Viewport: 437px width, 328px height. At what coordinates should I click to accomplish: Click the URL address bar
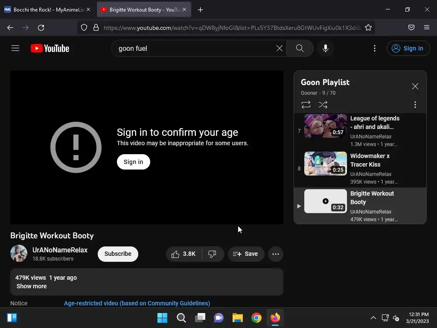tap(232, 28)
